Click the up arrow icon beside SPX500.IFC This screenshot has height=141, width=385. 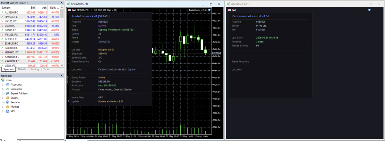click(x=2, y=17)
